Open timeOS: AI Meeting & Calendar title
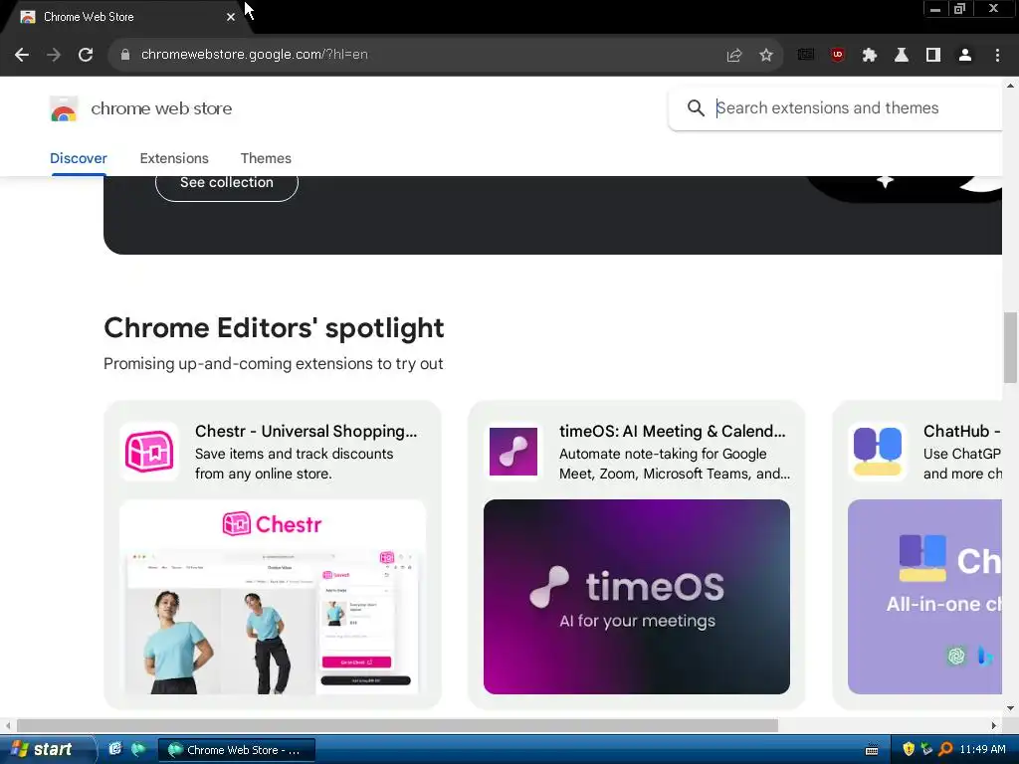Image resolution: width=1019 pixels, height=764 pixels. [x=672, y=432]
